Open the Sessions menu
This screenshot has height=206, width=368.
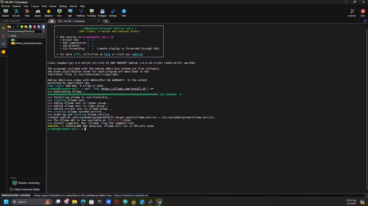point(16,6)
